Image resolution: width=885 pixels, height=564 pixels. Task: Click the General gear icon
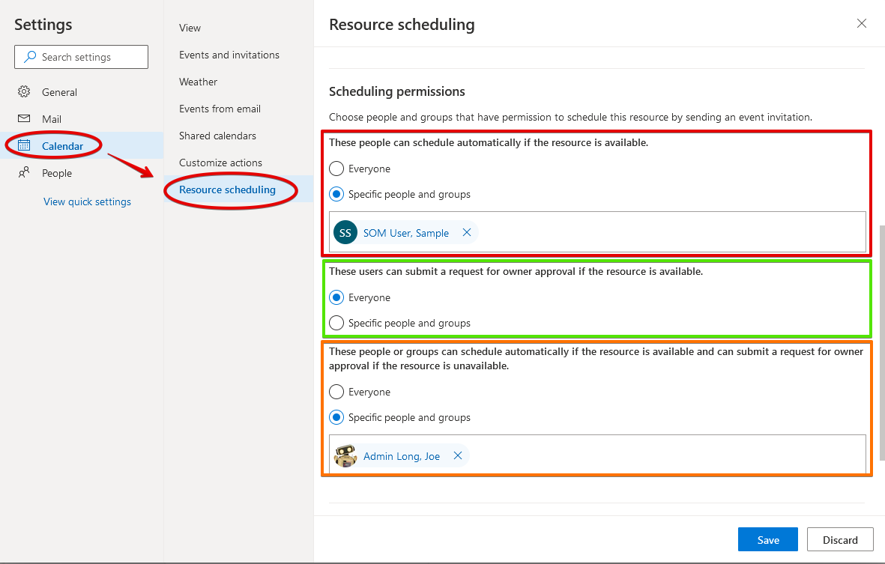(24, 92)
